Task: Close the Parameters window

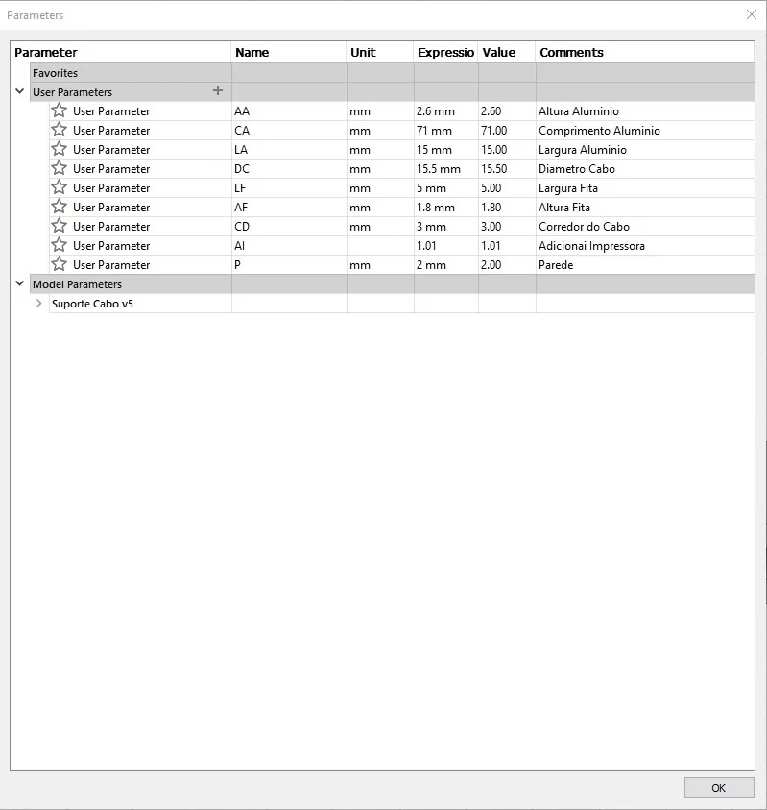Action: (x=752, y=14)
